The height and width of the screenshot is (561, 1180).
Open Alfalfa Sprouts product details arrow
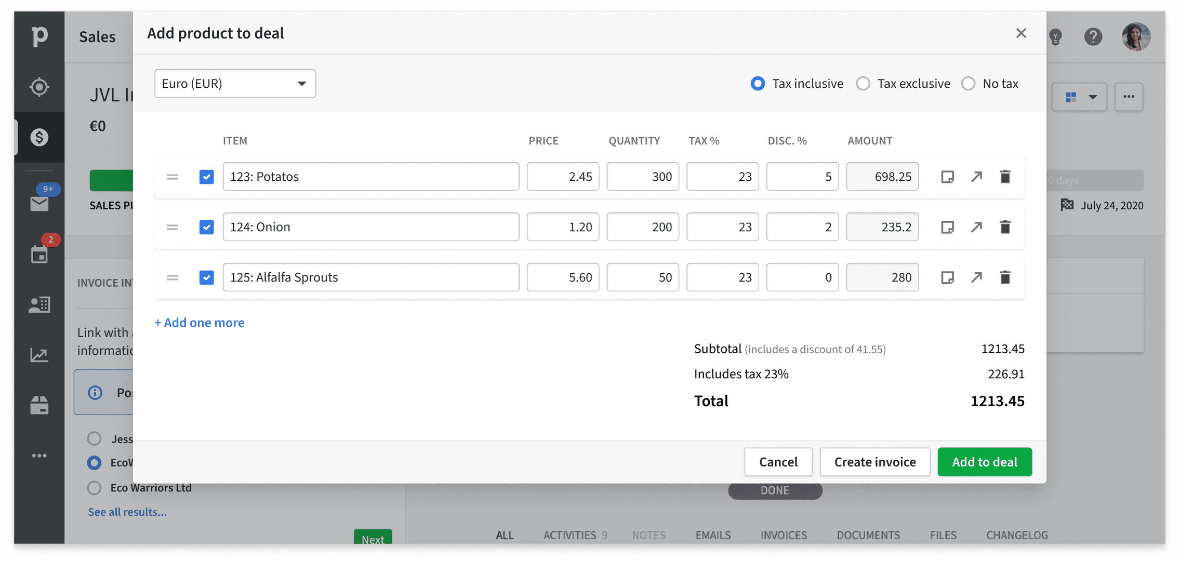pos(976,277)
